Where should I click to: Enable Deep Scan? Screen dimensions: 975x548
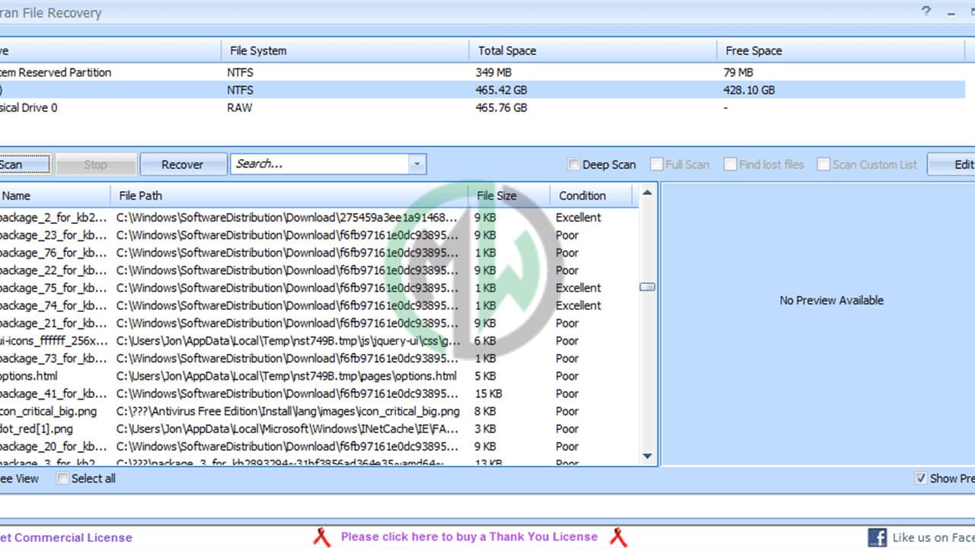pos(574,164)
